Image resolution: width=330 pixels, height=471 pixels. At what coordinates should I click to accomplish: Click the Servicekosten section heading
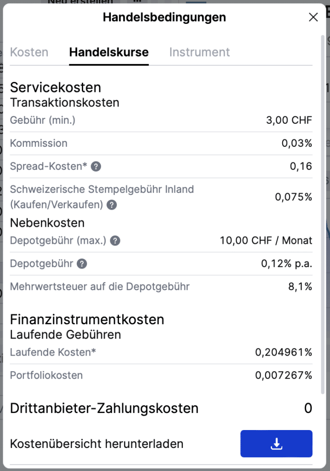(x=55, y=87)
